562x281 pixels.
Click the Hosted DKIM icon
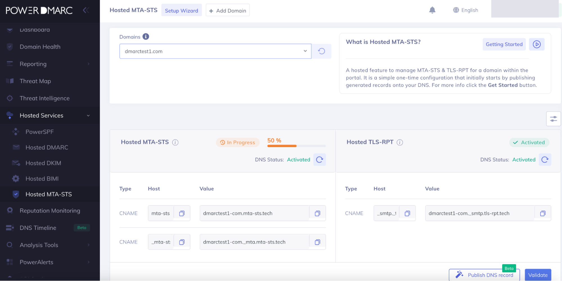pyautogui.click(x=16, y=163)
